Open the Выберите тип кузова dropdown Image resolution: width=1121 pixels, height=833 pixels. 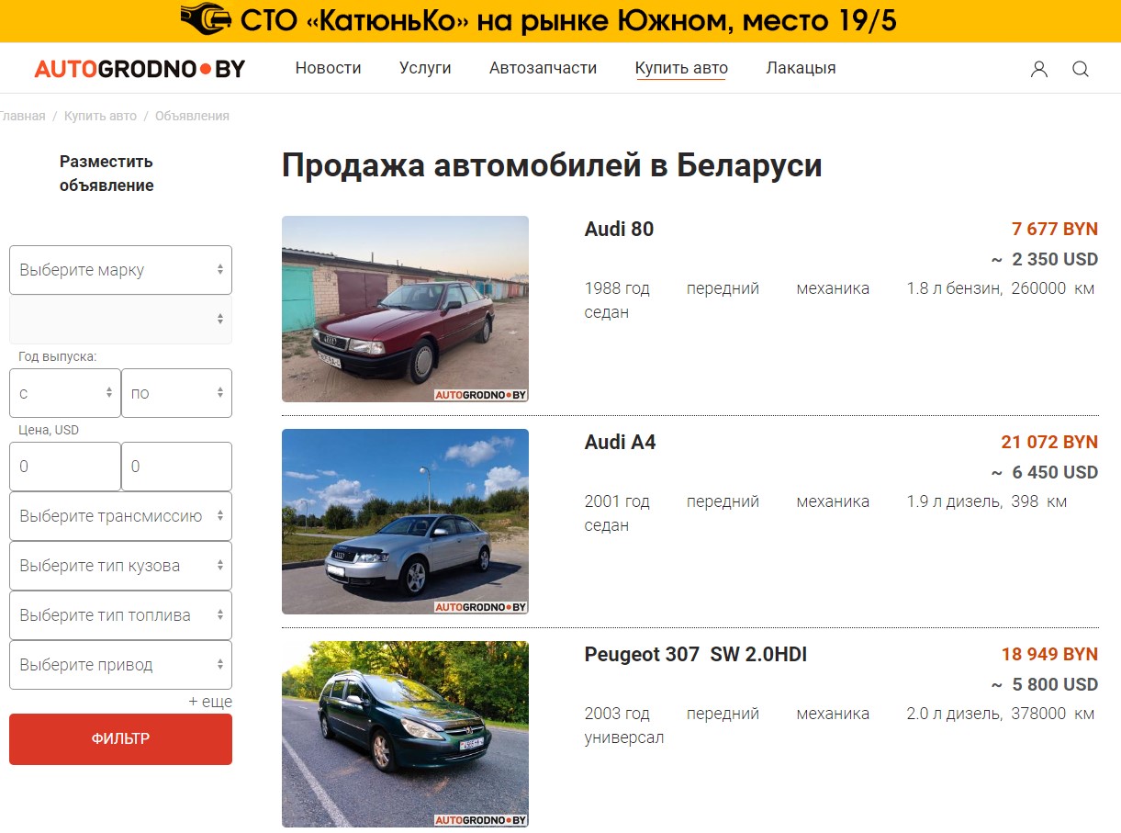click(120, 566)
